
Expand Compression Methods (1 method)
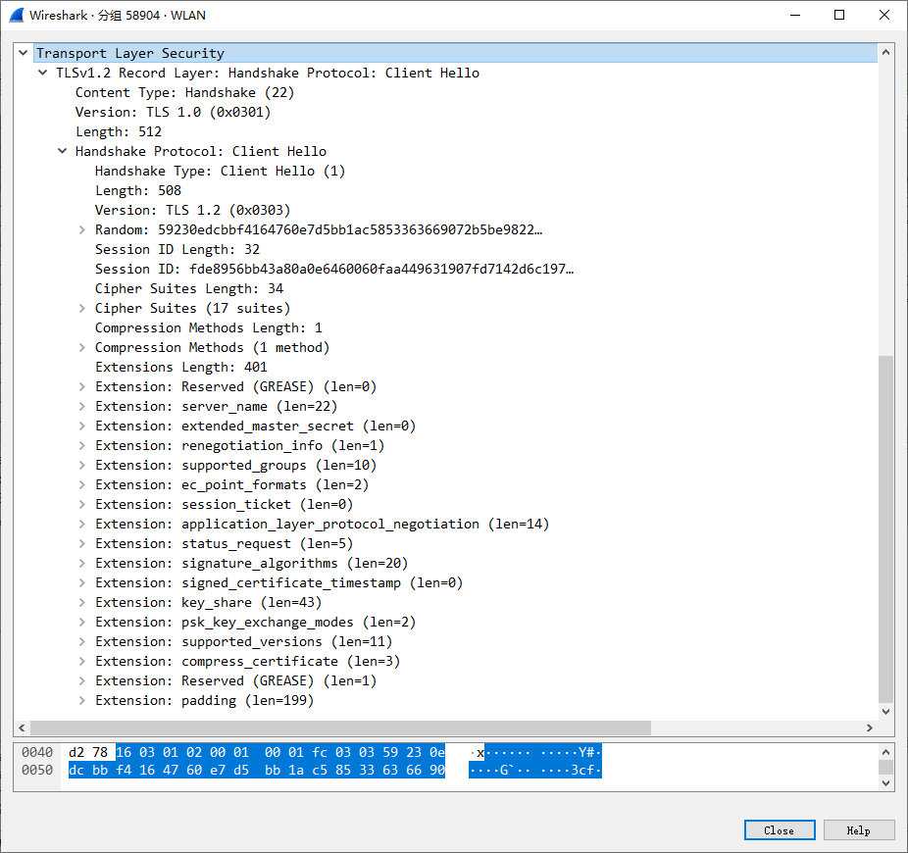(x=82, y=347)
